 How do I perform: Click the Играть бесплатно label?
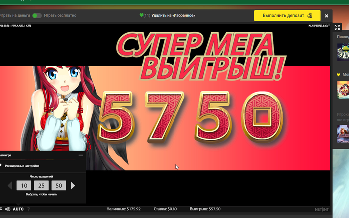coord(60,15)
